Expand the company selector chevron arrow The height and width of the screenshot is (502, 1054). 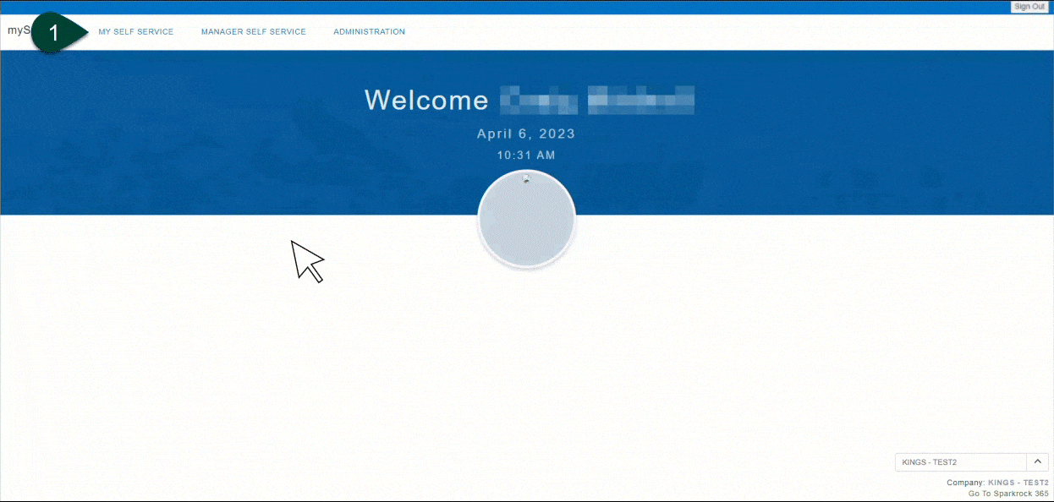[1037, 461]
